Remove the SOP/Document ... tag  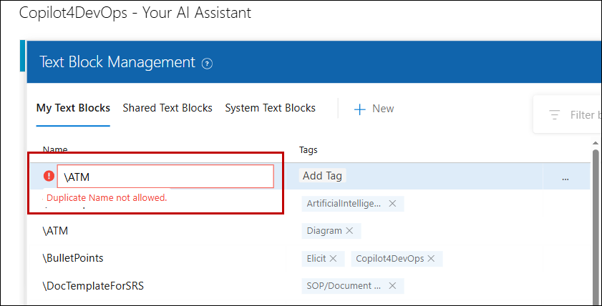[392, 286]
